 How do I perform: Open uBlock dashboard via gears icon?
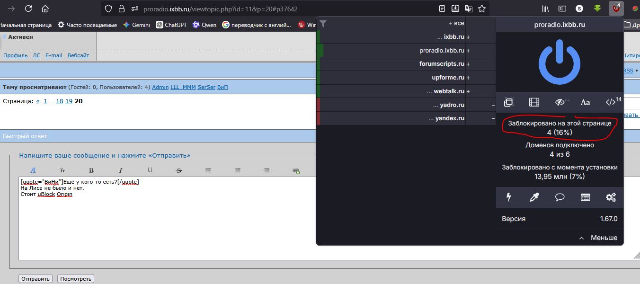(x=611, y=197)
